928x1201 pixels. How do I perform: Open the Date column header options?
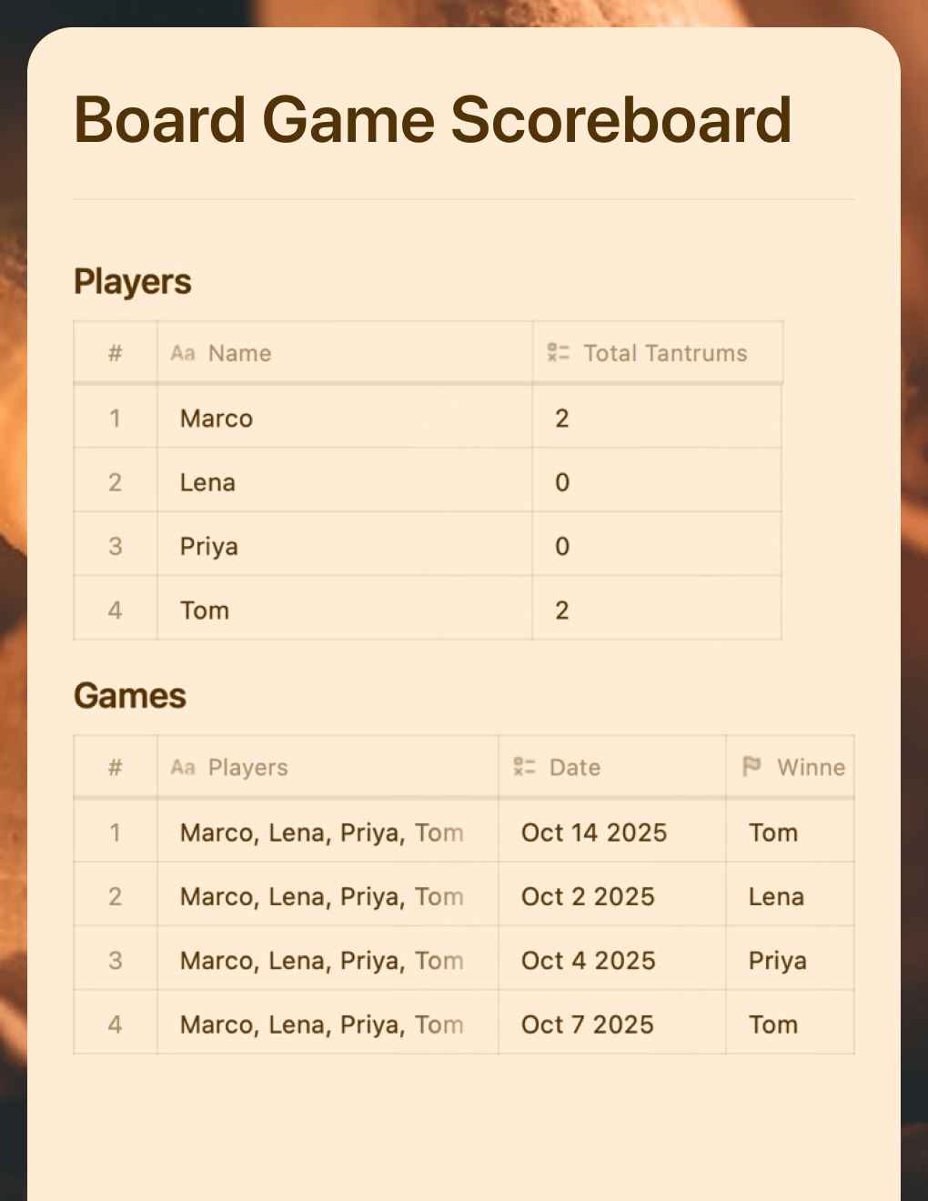pos(574,767)
